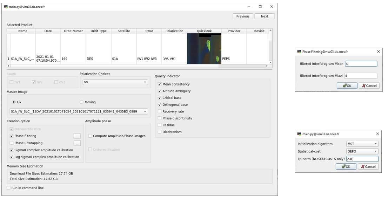
Task: Select the Fix master image option
Action: pos(14,102)
